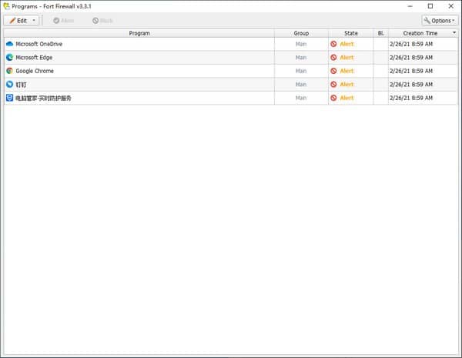Maximize the Fort Firewall window
The width and height of the screenshot is (462, 358).
click(x=430, y=6)
